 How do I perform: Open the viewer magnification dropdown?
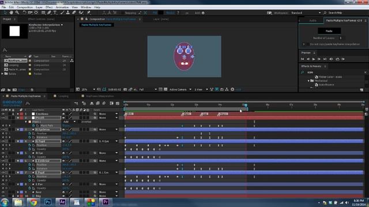pos(88,90)
